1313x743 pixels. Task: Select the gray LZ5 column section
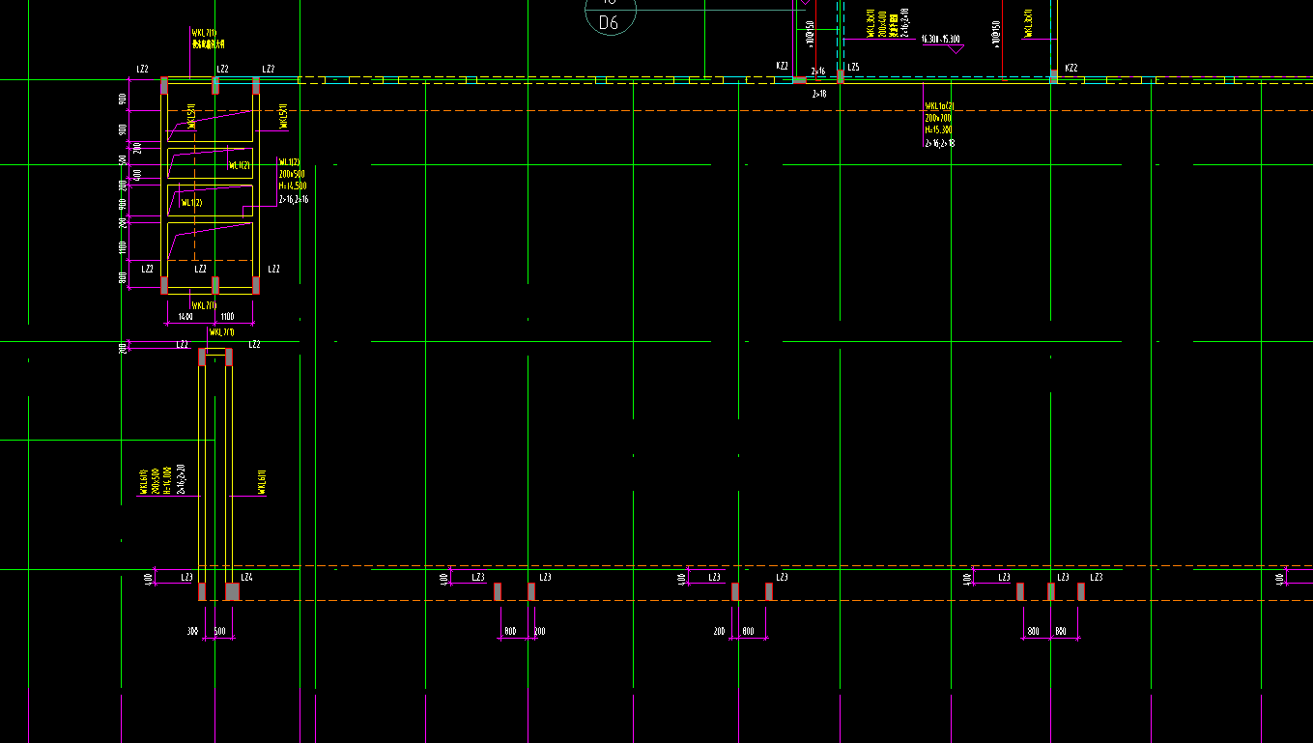(840, 76)
